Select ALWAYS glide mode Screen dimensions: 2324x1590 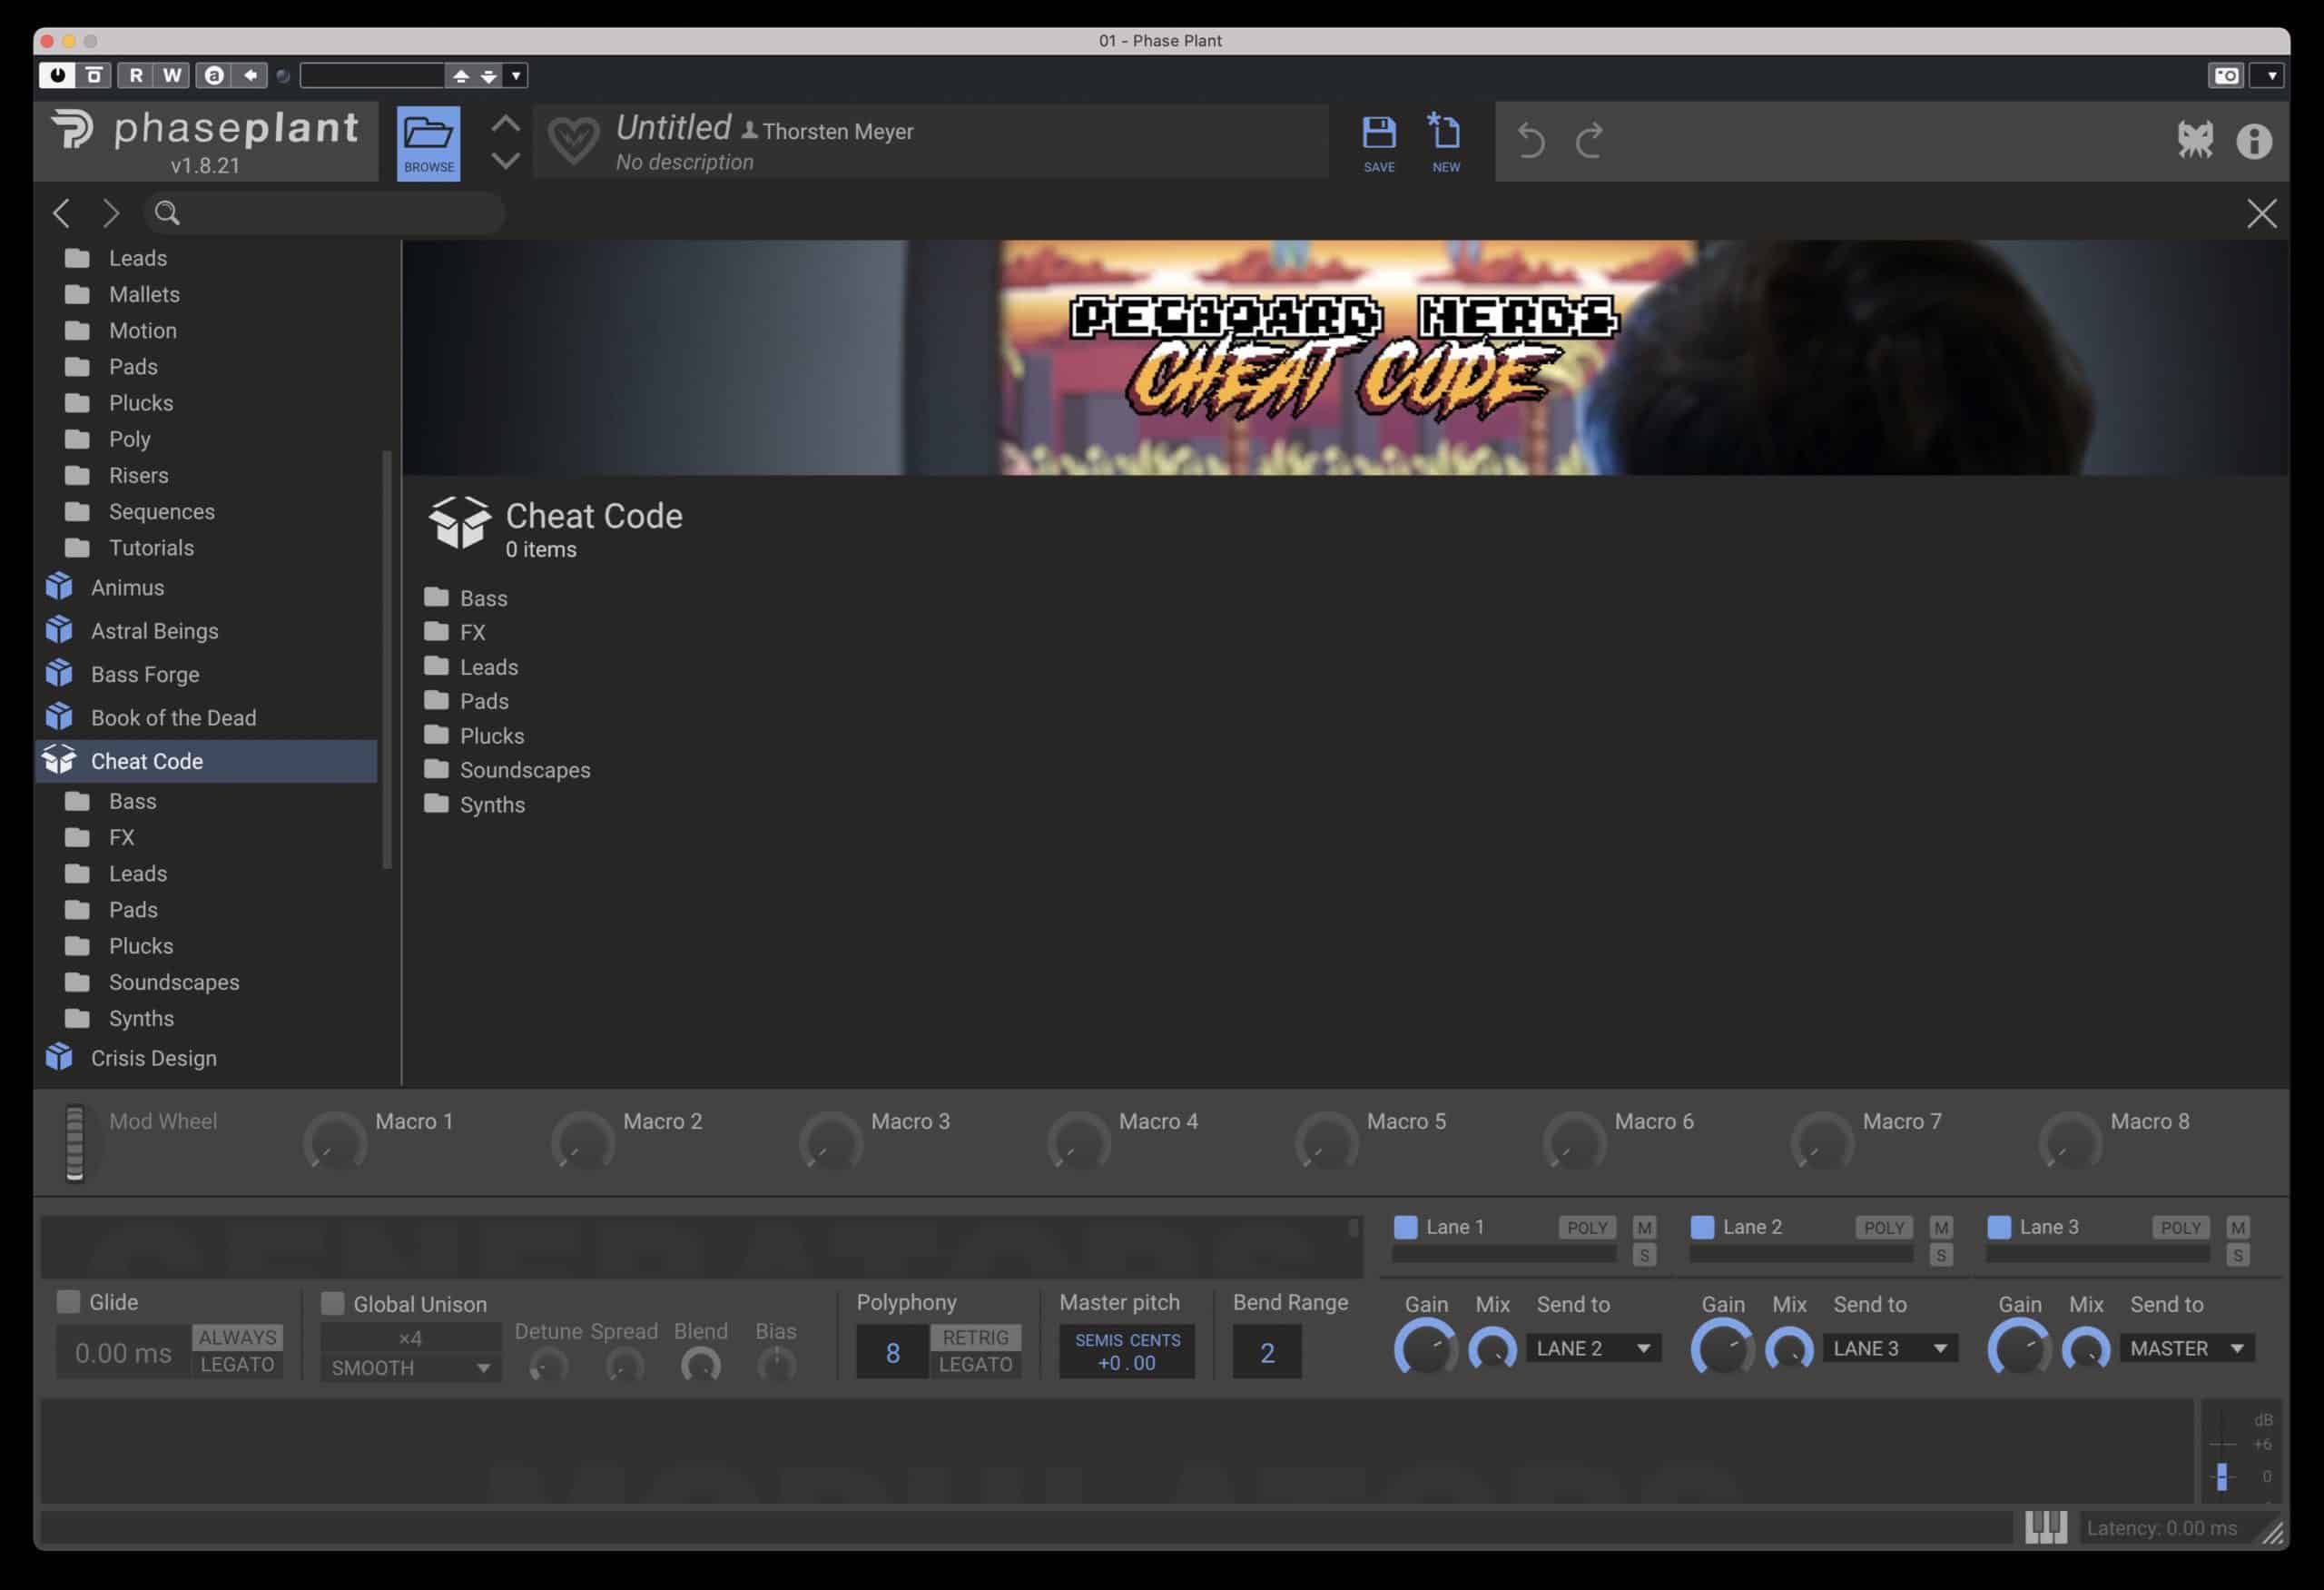point(237,1337)
